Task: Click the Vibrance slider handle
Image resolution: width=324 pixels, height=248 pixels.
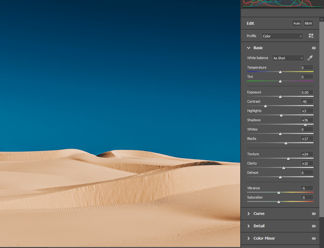Action: [279, 192]
